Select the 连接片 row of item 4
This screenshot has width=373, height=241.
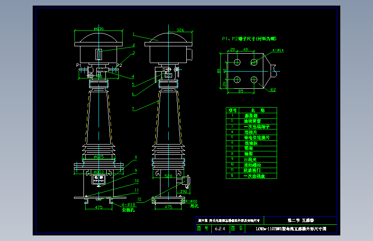251,132
